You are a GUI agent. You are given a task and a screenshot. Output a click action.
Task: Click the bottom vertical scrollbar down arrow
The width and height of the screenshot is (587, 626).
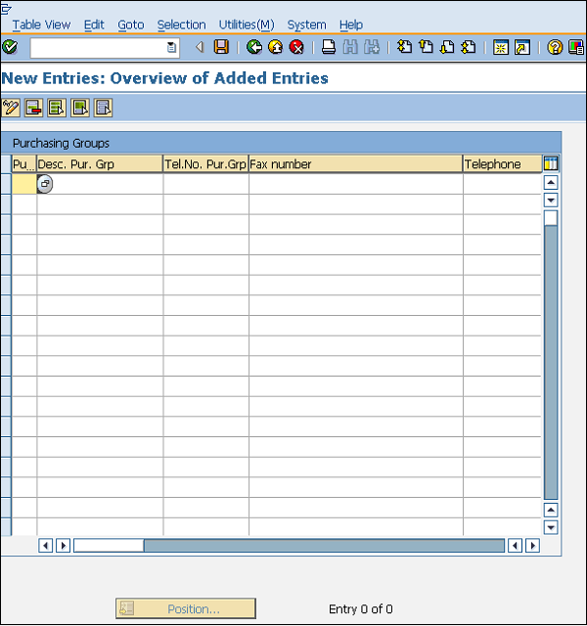[551, 527]
